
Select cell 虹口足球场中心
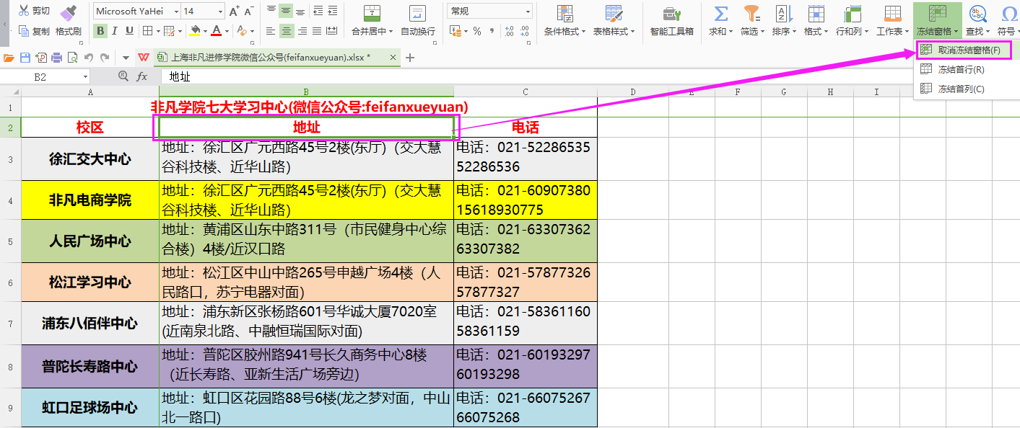coord(90,408)
